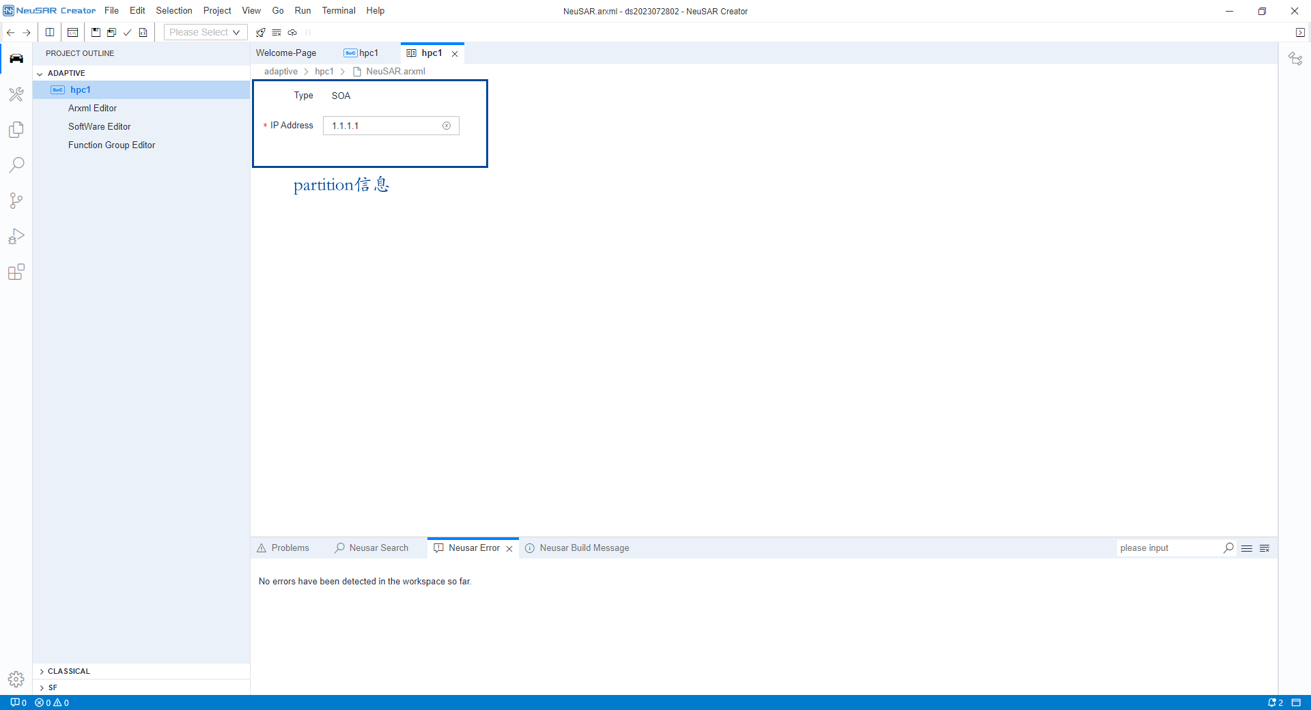Viewport: 1311px width, 710px height.
Task: Toggle the split editor layout icon
Action: point(48,32)
